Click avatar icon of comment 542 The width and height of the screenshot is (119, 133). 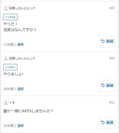(x=6, y=58)
